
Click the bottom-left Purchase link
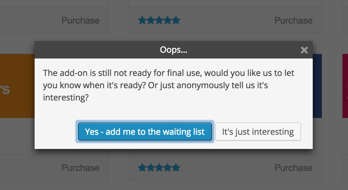80,168
